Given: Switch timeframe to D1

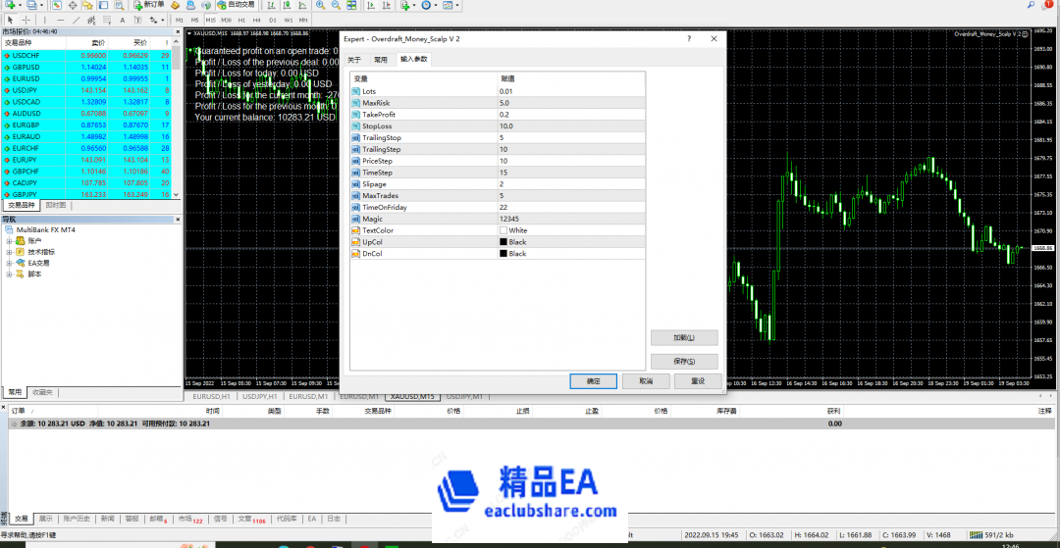Looking at the screenshot, I should point(273,21).
